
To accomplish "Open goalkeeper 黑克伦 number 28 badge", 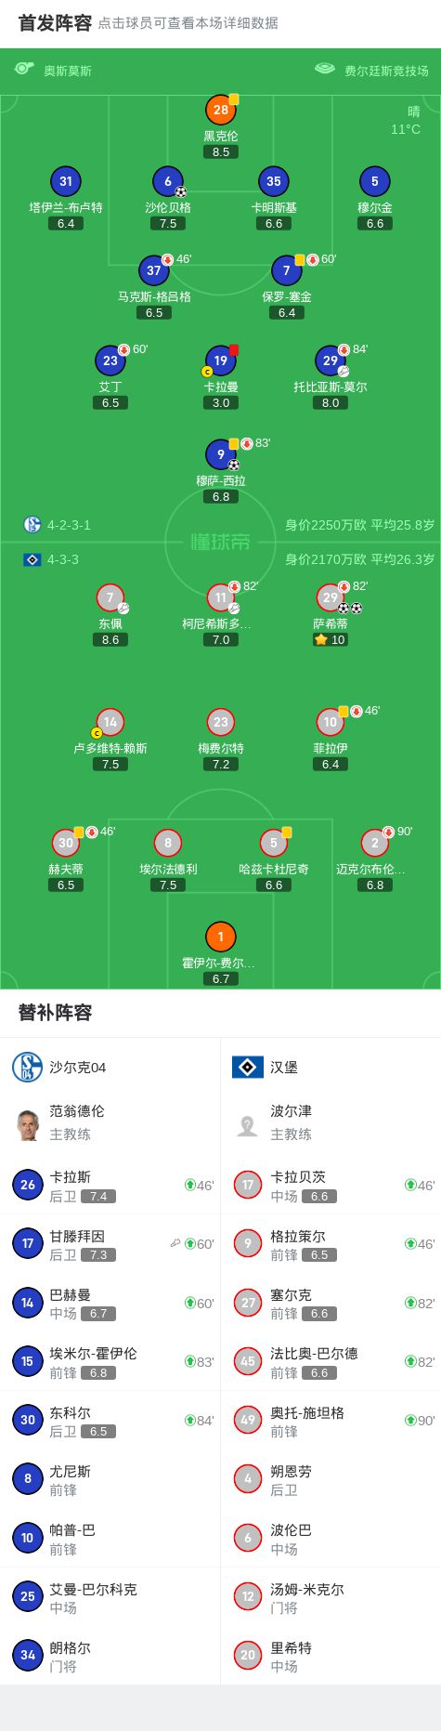I will point(221,110).
